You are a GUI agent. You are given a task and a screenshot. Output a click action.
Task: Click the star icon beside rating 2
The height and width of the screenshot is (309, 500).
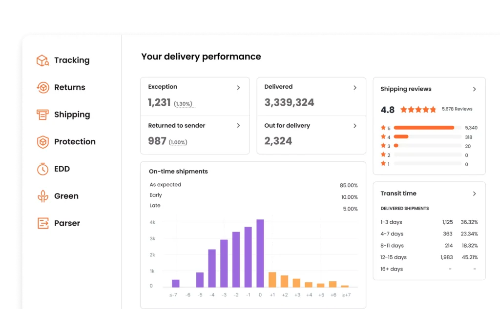point(383,154)
